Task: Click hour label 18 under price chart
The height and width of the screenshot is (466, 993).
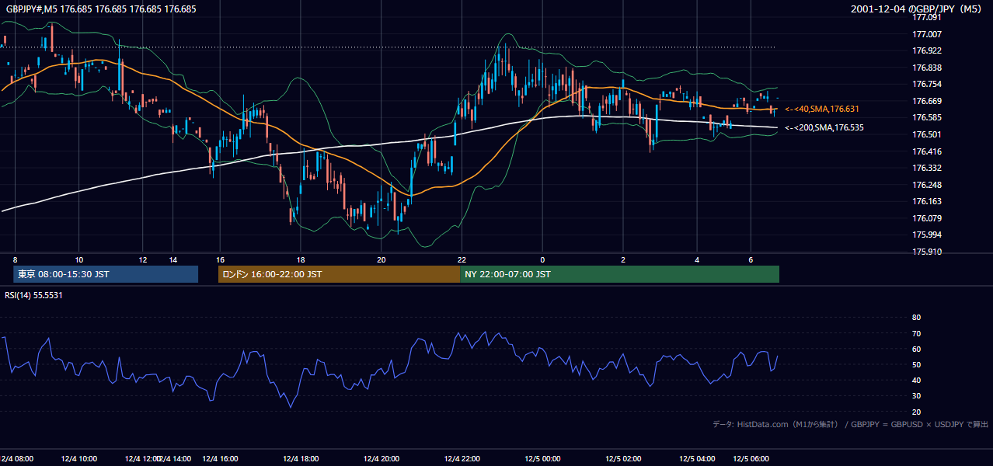Action: coord(301,259)
